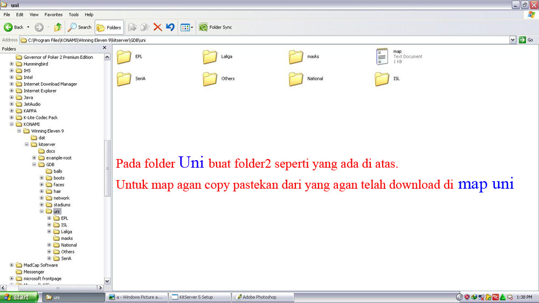This screenshot has height=303, width=539.
Task: Toggle the Folders pane button
Action: tap(109, 27)
